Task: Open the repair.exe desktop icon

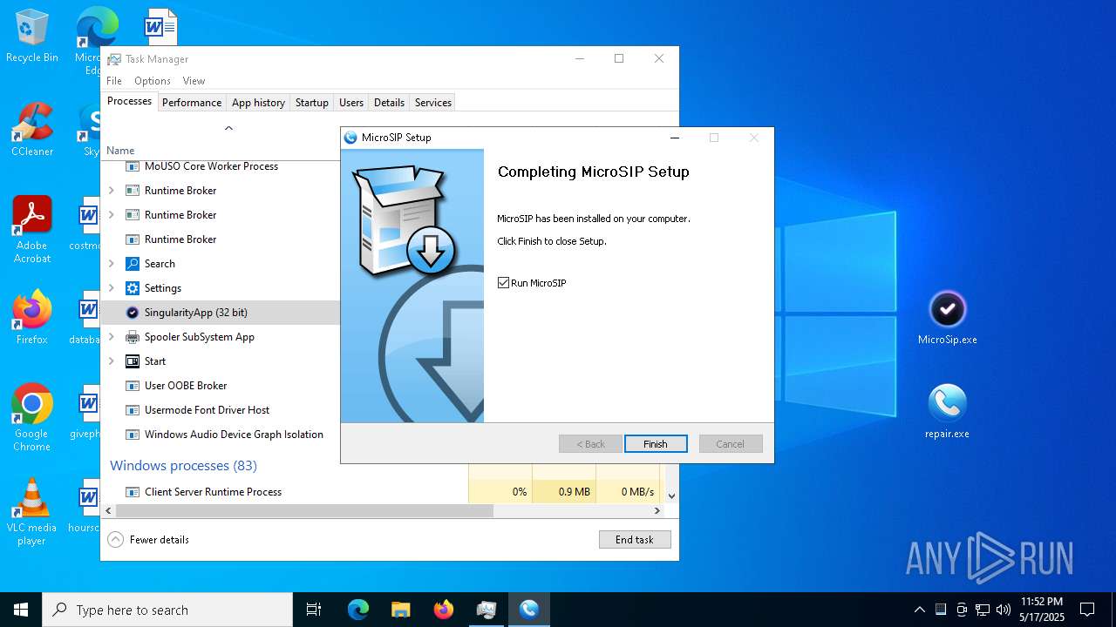Action: click(x=948, y=412)
